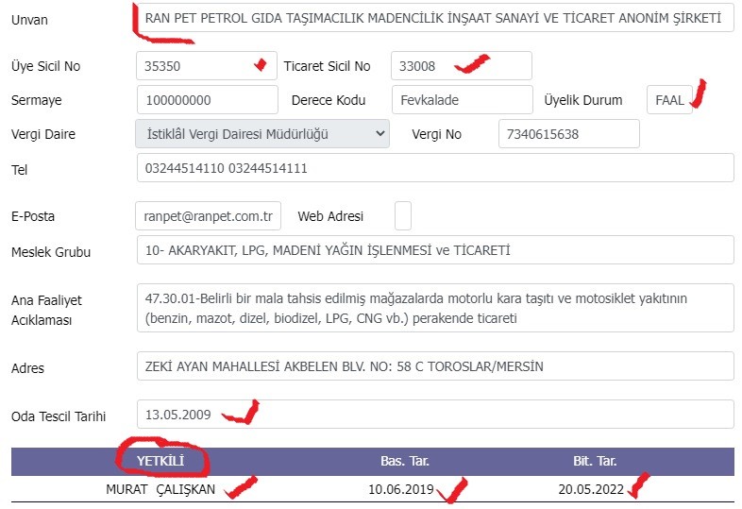Image resolution: width=742 pixels, height=509 pixels.
Task: Select the E-Posta field ranpet@ranpet.com.tr
Action: [209, 216]
